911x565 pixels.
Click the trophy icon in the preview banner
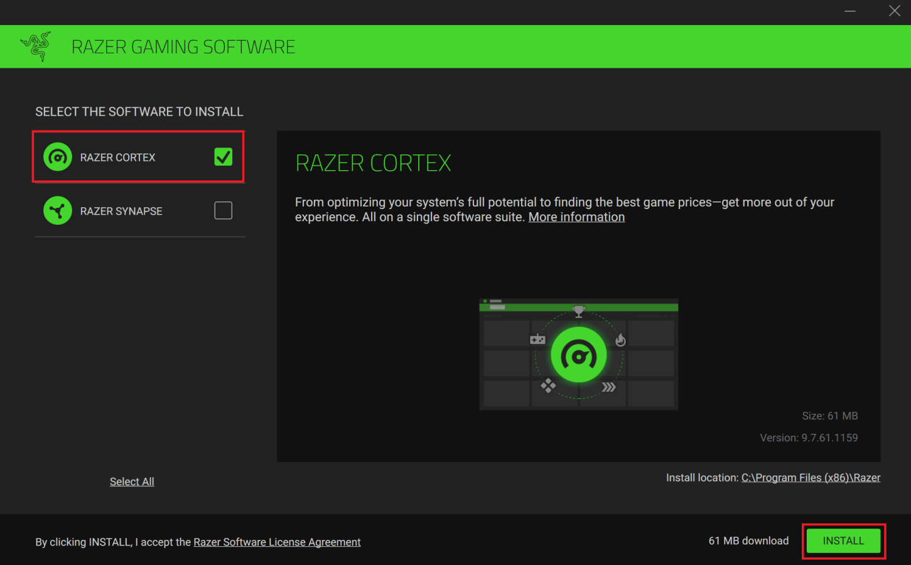(x=578, y=311)
